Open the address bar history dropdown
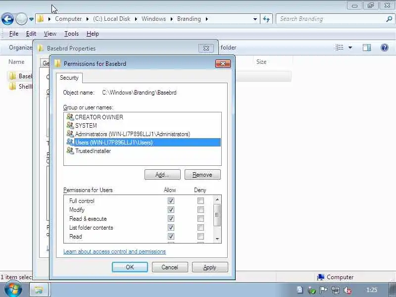 (x=255, y=19)
